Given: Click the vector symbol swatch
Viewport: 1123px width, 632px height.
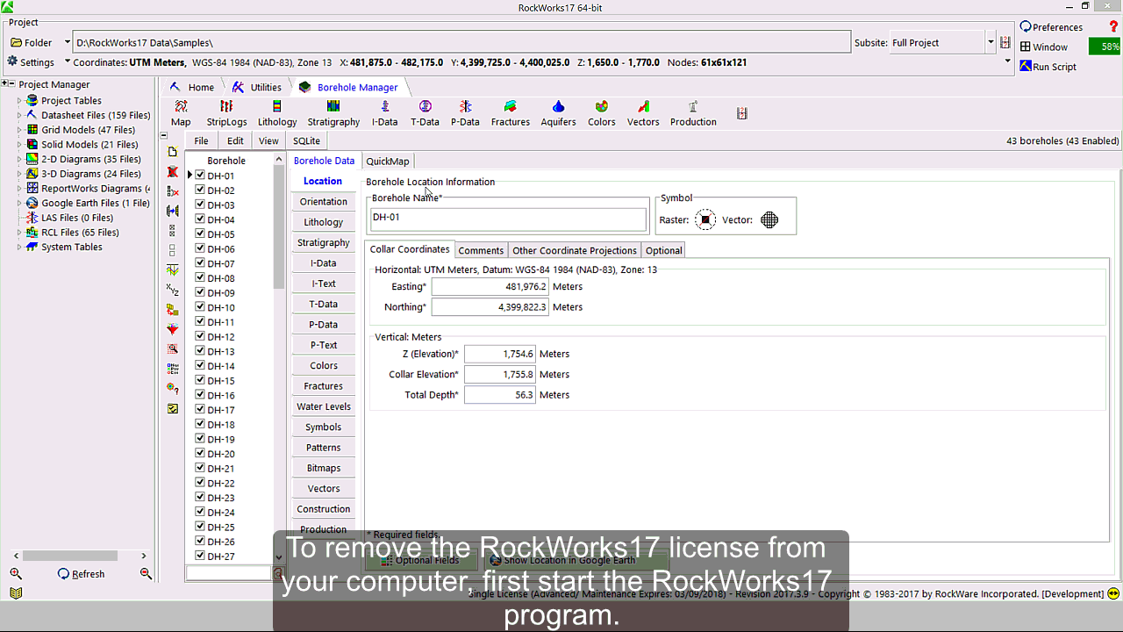Looking at the screenshot, I should coord(769,220).
